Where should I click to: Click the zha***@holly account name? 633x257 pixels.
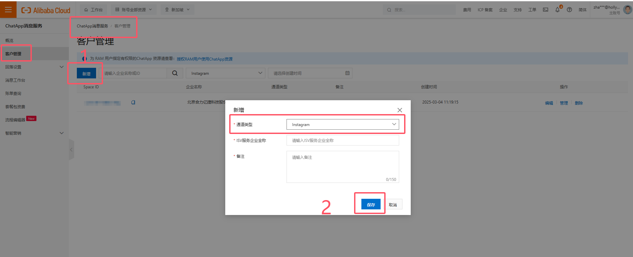pyautogui.click(x=607, y=7)
